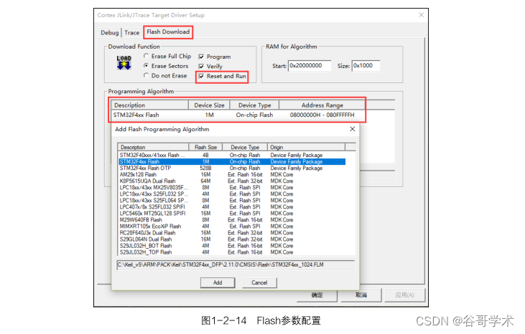This screenshot has width=525, height=334.
Task: Select the STM32F40xxx/41xxx Flash row
Action: (232, 156)
